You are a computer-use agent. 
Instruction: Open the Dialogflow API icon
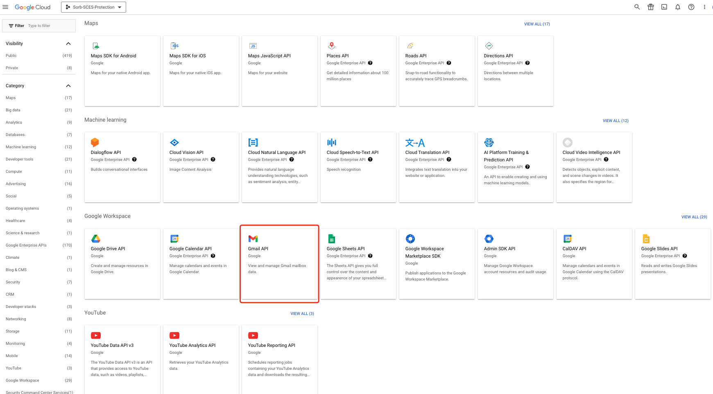95,142
